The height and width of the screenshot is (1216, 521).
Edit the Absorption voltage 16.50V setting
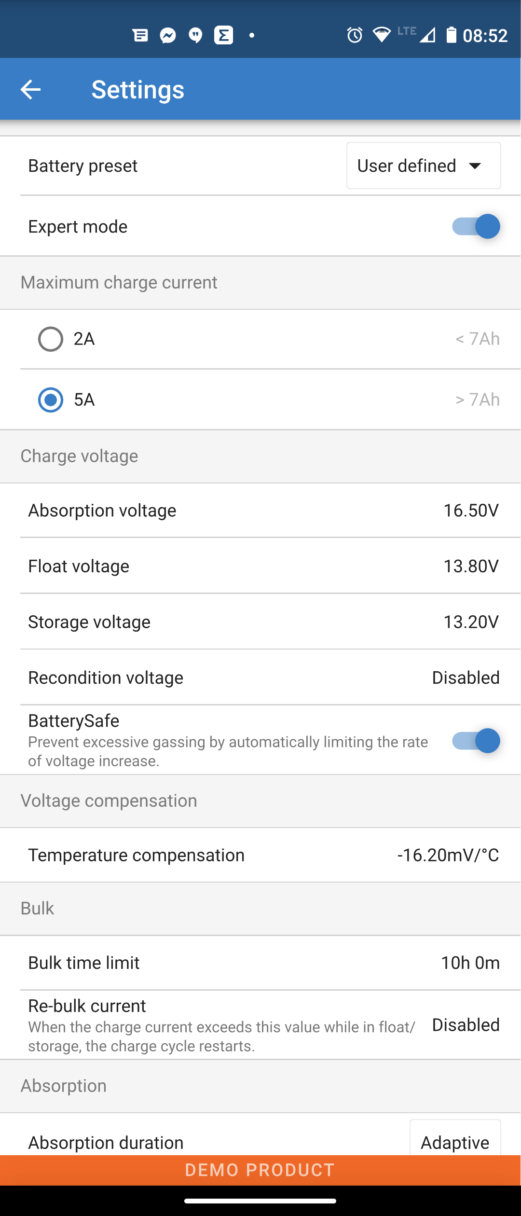470,511
